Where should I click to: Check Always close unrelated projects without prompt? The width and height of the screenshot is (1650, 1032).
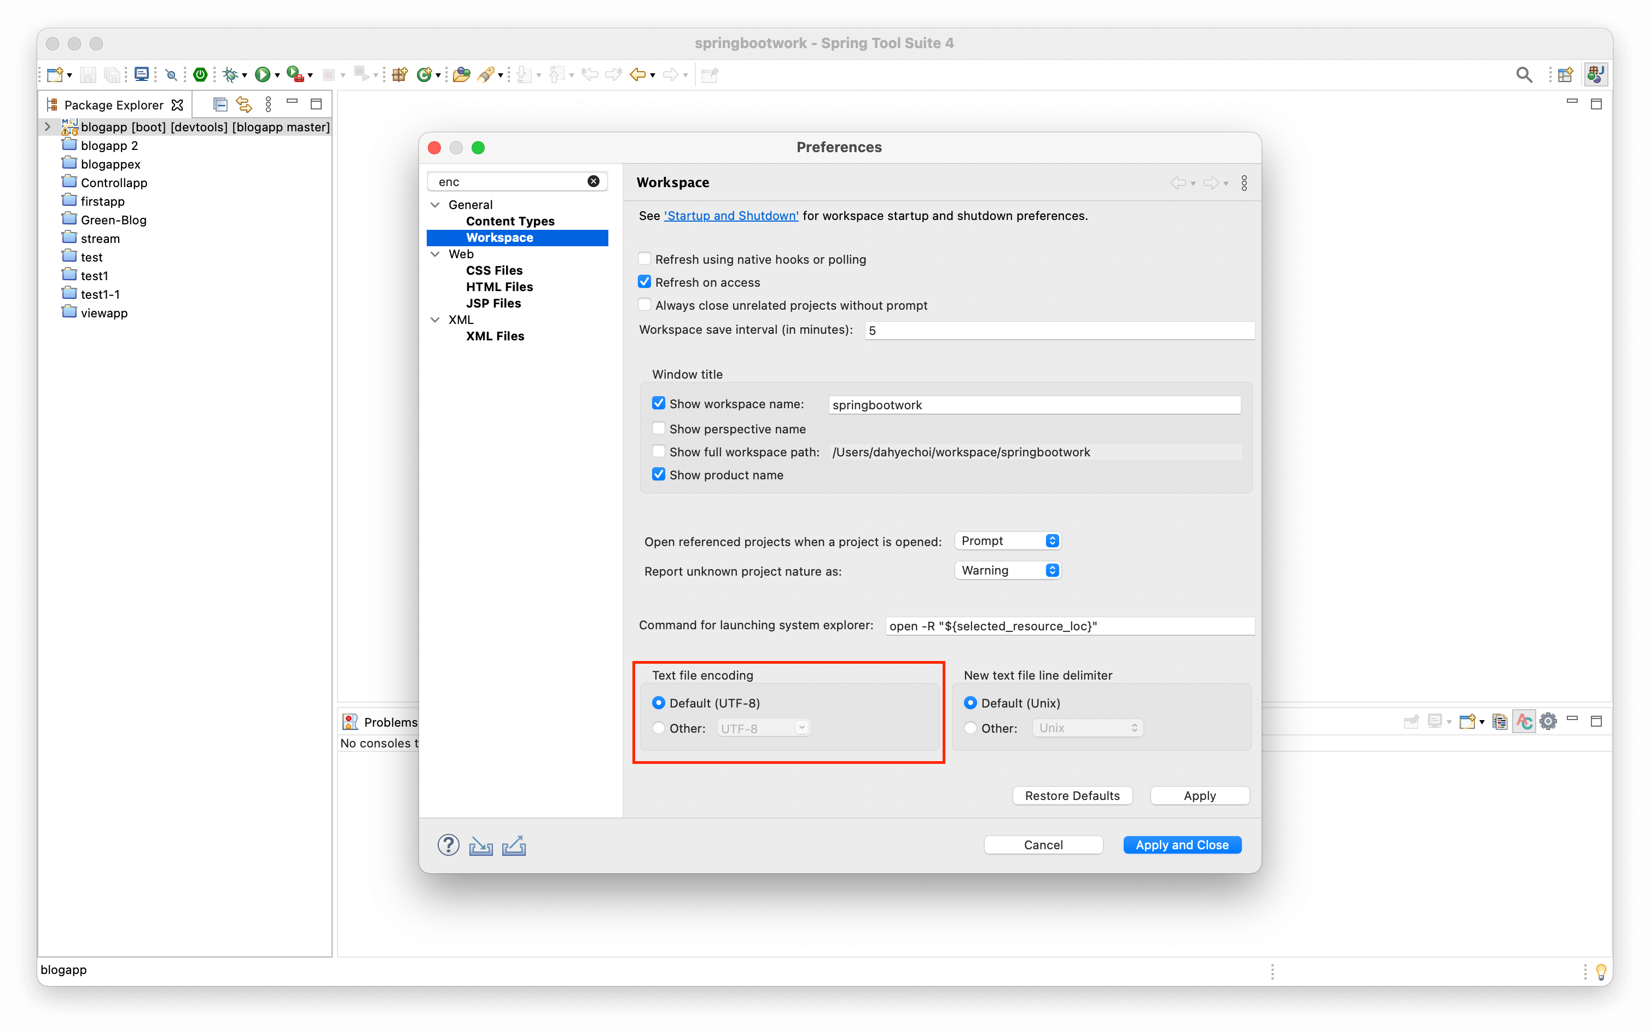pyautogui.click(x=644, y=304)
